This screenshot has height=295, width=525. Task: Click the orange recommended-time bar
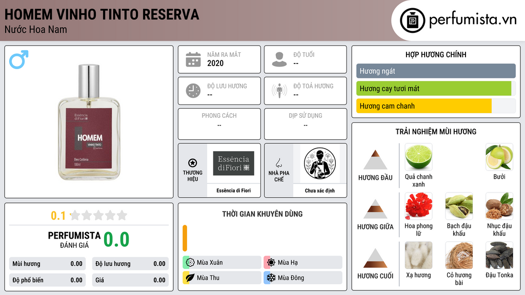pos(185,238)
